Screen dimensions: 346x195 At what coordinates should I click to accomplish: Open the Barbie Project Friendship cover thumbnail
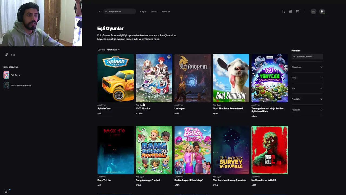pyautogui.click(x=192, y=150)
